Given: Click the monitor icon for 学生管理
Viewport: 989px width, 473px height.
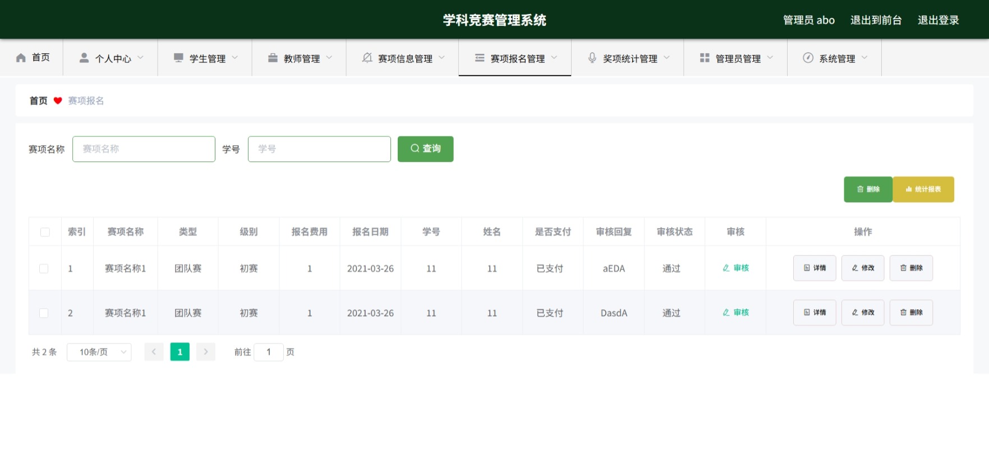Looking at the screenshot, I should tap(178, 58).
